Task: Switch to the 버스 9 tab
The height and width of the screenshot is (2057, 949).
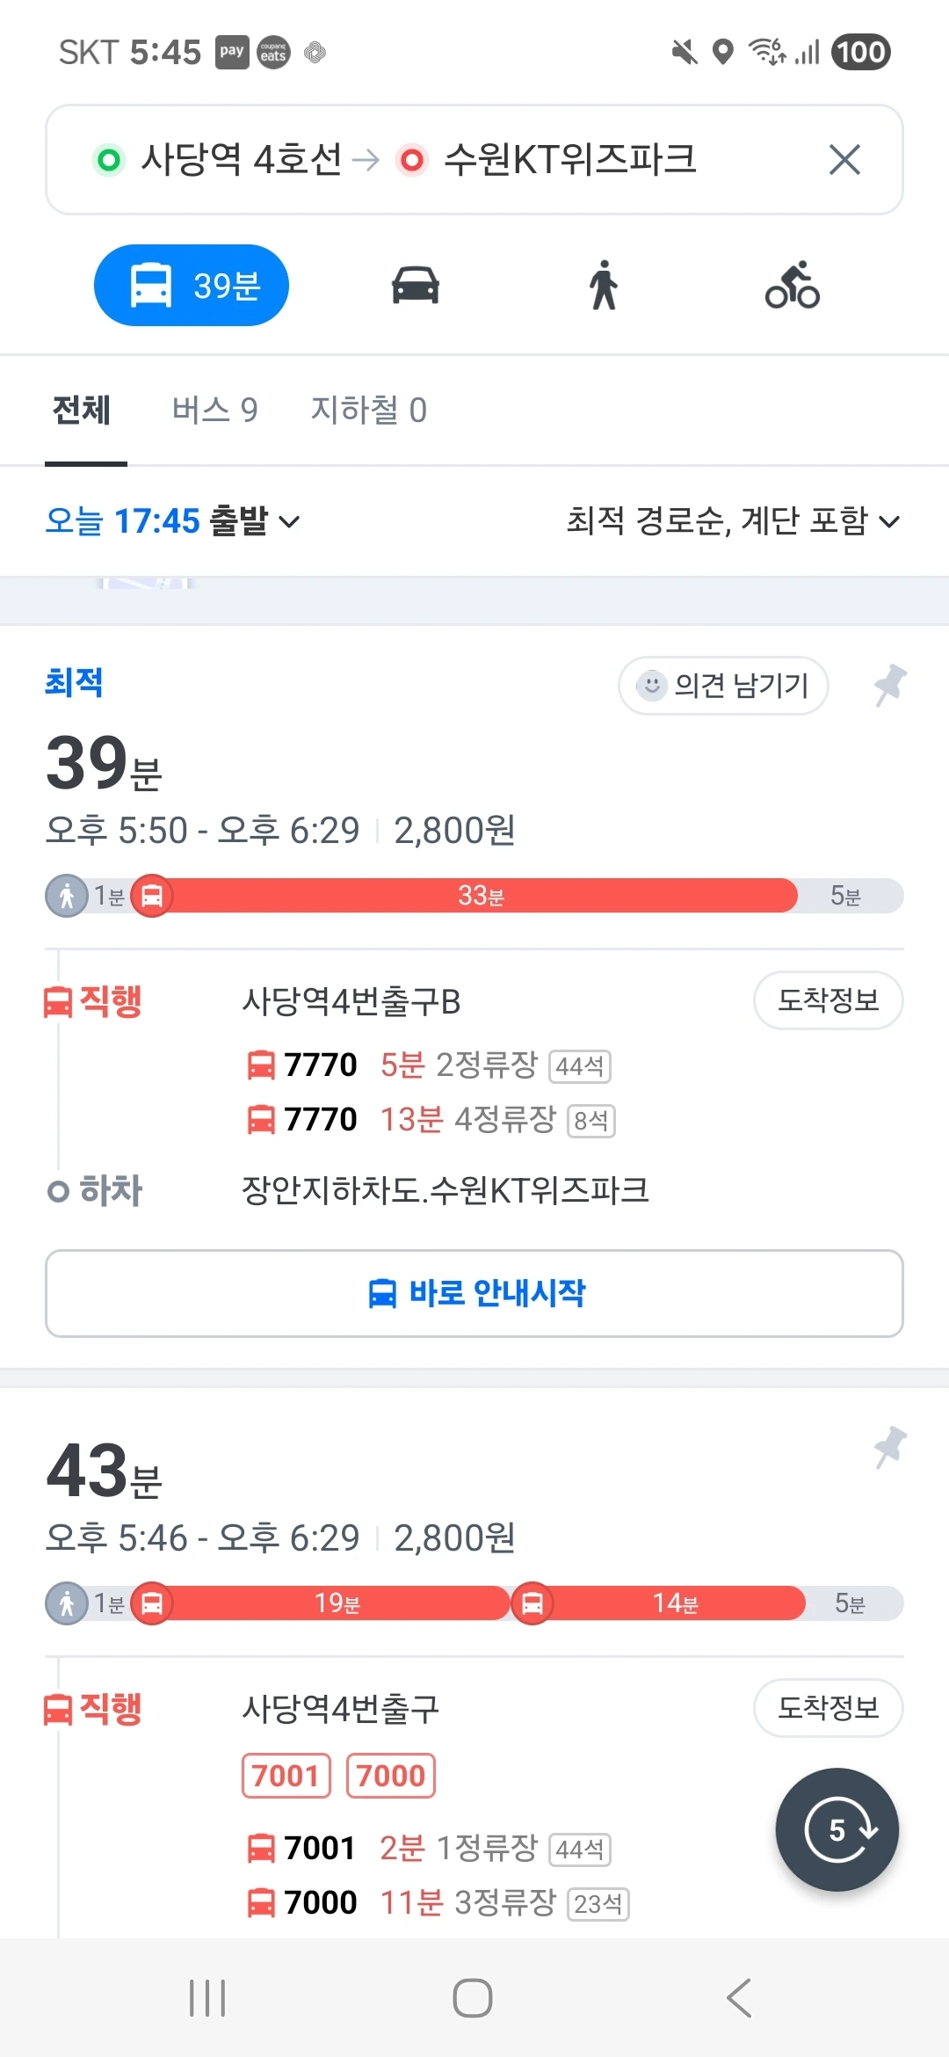Action: (x=214, y=410)
